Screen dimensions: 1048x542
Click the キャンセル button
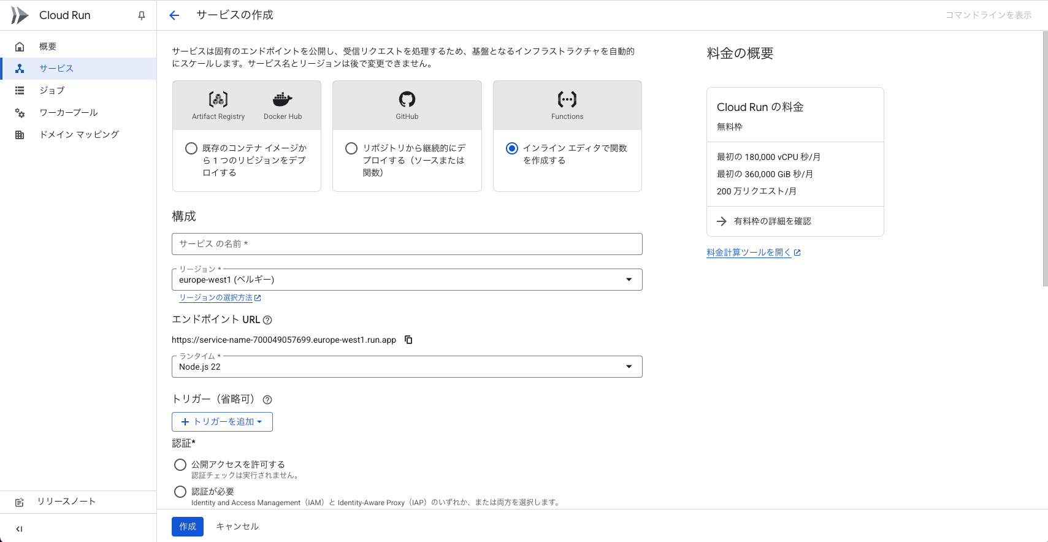point(237,527)
